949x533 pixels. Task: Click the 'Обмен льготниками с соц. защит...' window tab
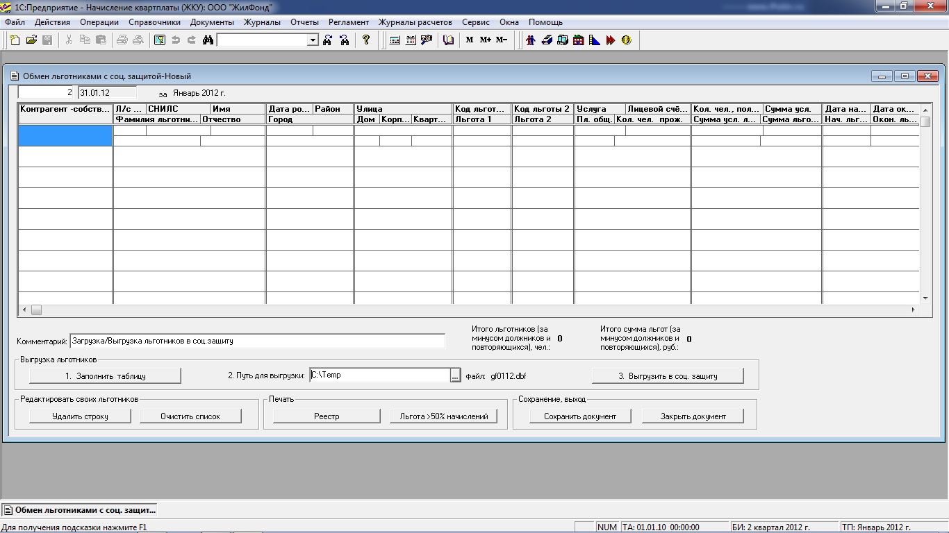pos(79,509)
